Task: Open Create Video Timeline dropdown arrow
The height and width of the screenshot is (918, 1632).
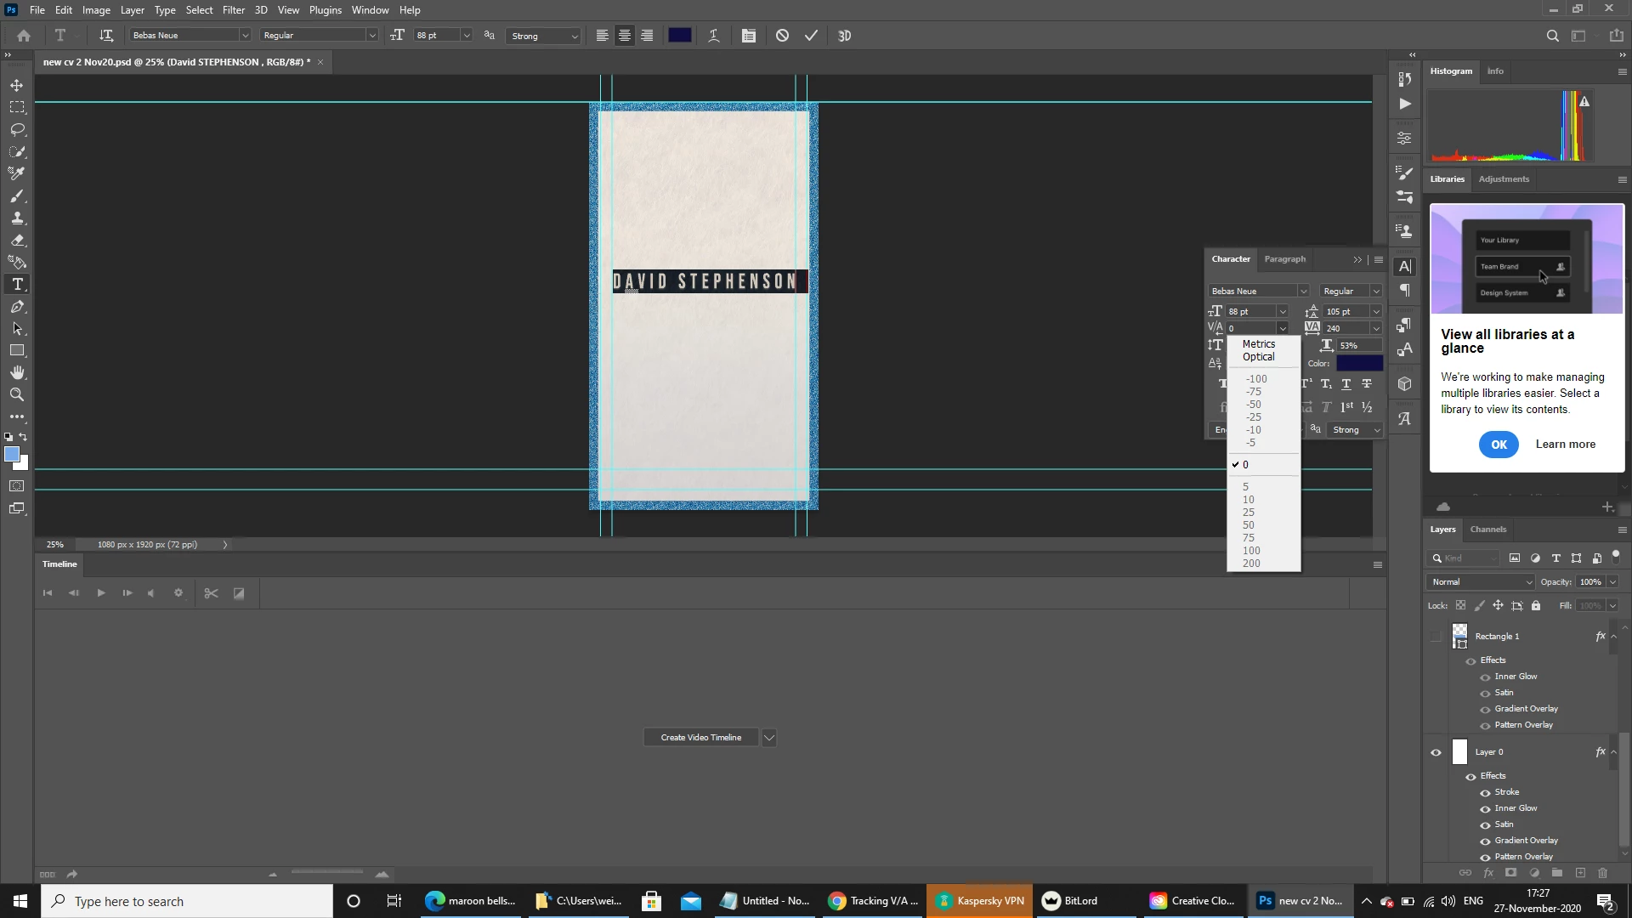Action: point(769,738)
